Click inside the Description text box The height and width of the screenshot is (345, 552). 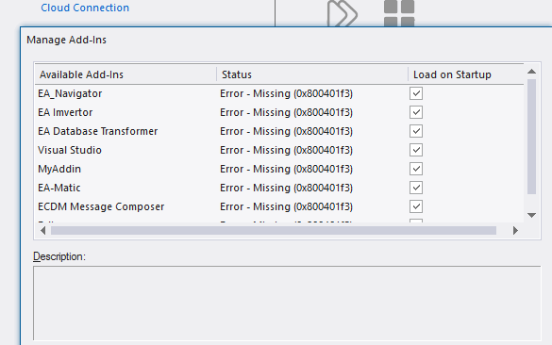click(x=287, y=304)
